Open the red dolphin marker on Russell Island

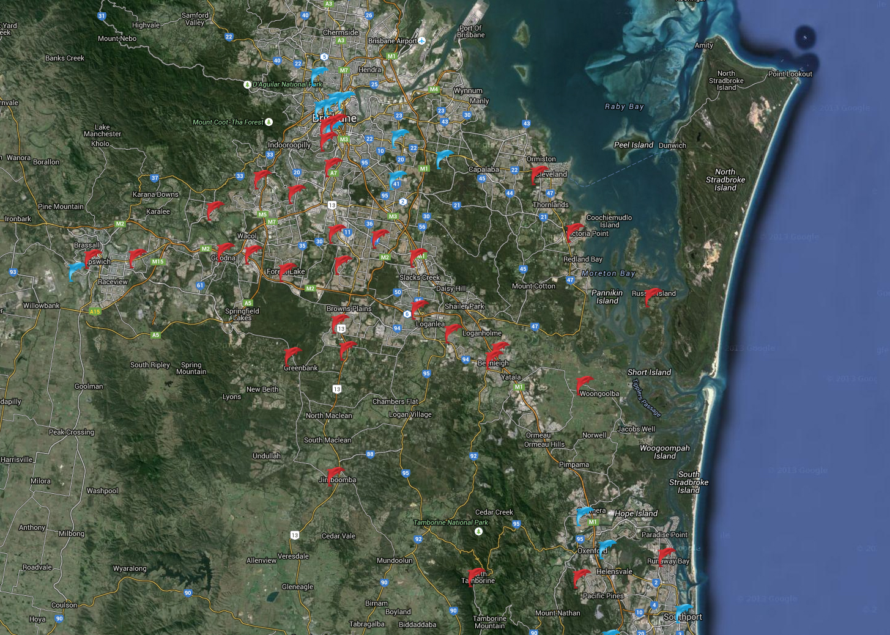pos(652,296)
